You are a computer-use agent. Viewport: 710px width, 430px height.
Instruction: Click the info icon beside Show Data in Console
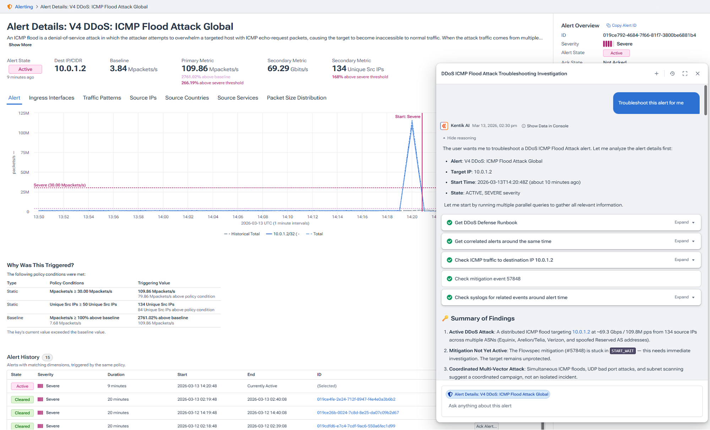(524, 126)
